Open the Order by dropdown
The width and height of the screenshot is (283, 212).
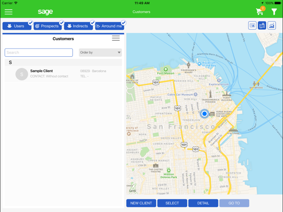click(x=100, y=52)
